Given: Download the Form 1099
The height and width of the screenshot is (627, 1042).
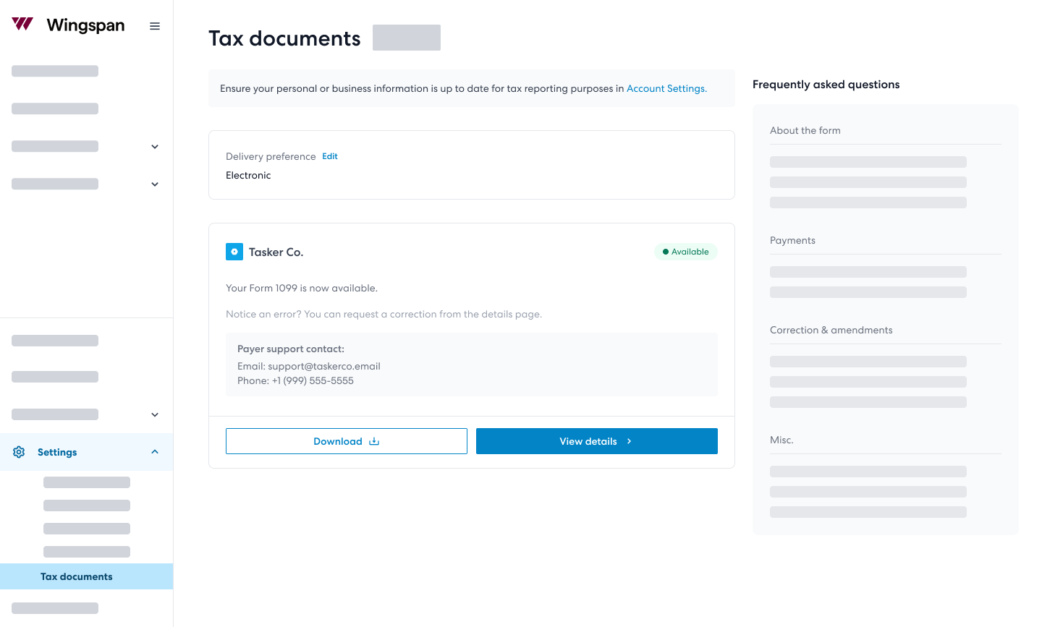Looking at the screenshot, I should tap(347, 441).
